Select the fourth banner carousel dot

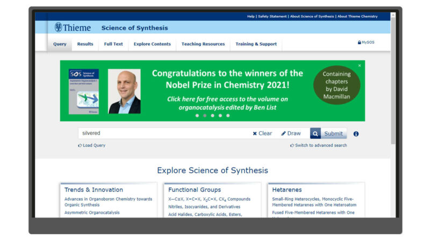click(x=220, y=116)
